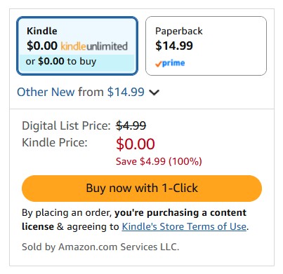Click the Paperback heading in format box

pos(179,32)
